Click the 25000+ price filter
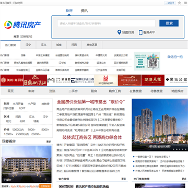Viewport: 188px width, 188px height. [36, 134]
